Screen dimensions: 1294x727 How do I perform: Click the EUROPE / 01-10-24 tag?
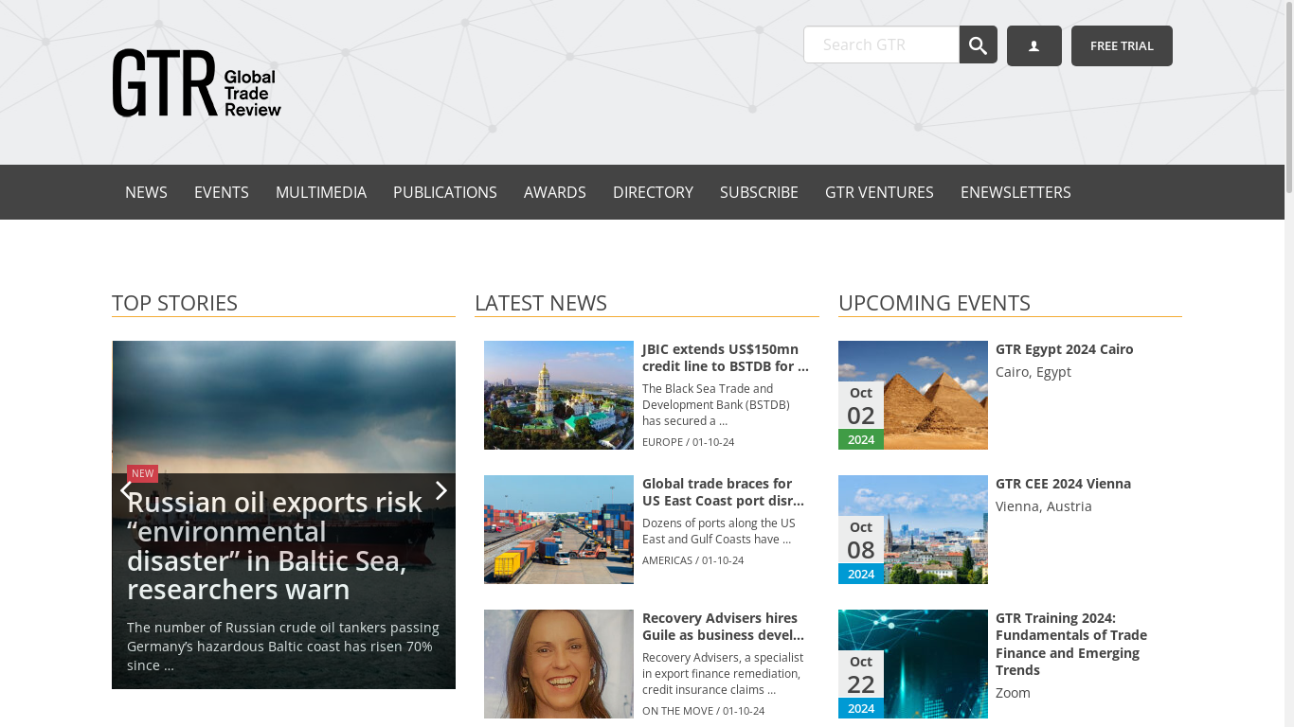[688, 442]
